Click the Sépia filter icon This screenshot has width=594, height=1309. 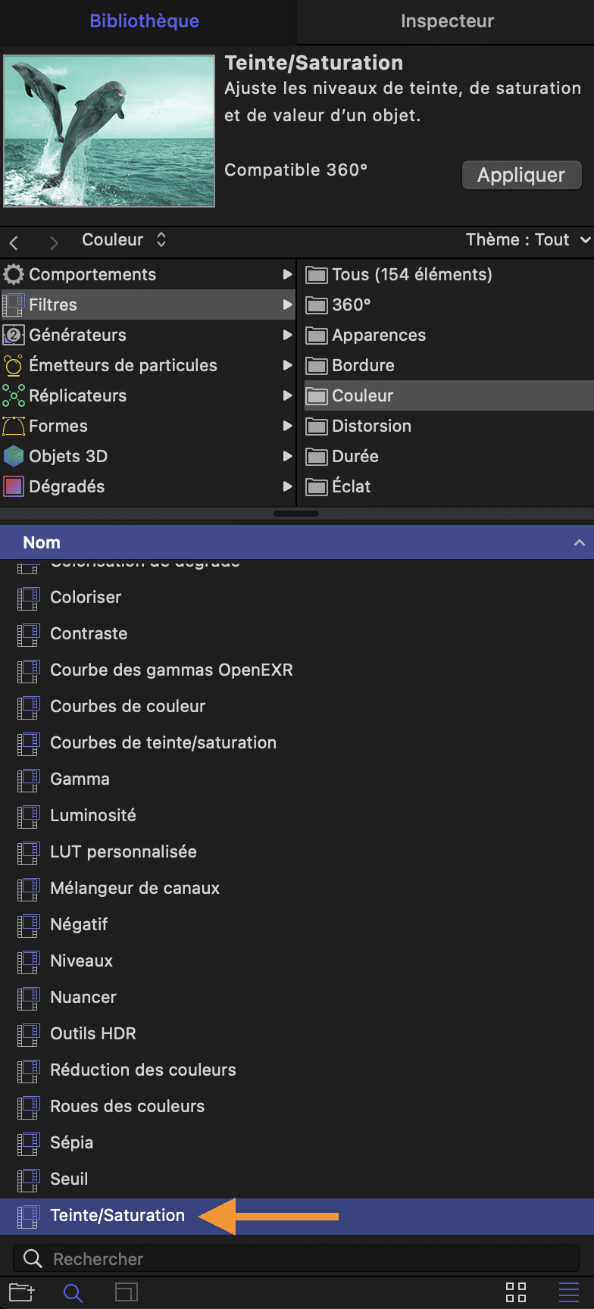point(28,1142)
